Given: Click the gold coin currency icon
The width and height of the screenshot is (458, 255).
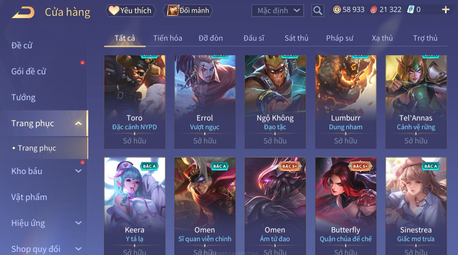Looking at the screenshot, I should [x=337, y=10].
